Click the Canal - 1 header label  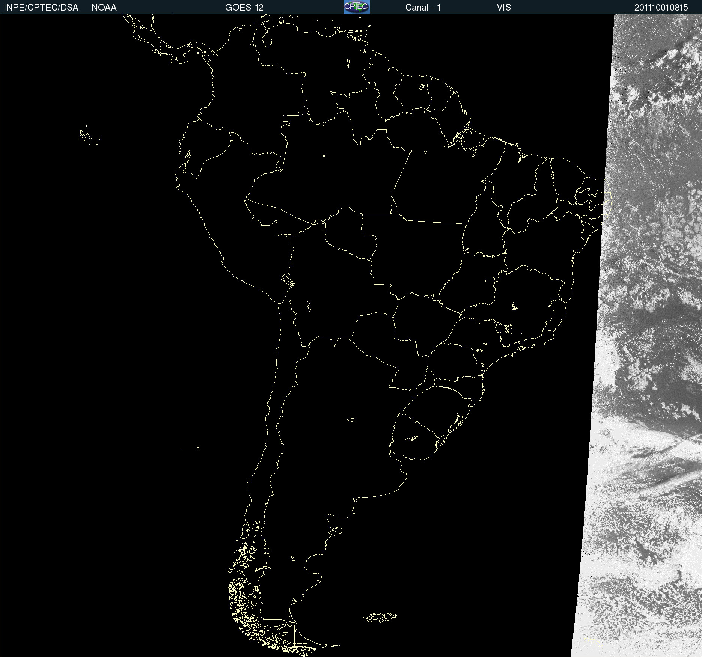click(423, 8)
